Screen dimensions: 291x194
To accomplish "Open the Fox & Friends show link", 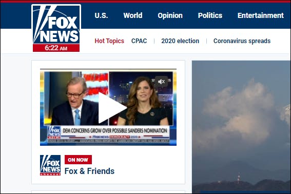I will pos(89,171).
